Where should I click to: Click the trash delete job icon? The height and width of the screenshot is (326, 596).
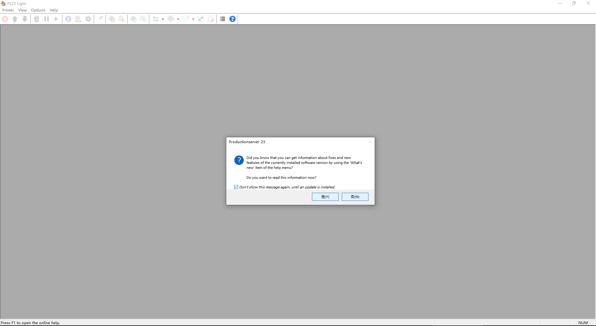point(37,19)
